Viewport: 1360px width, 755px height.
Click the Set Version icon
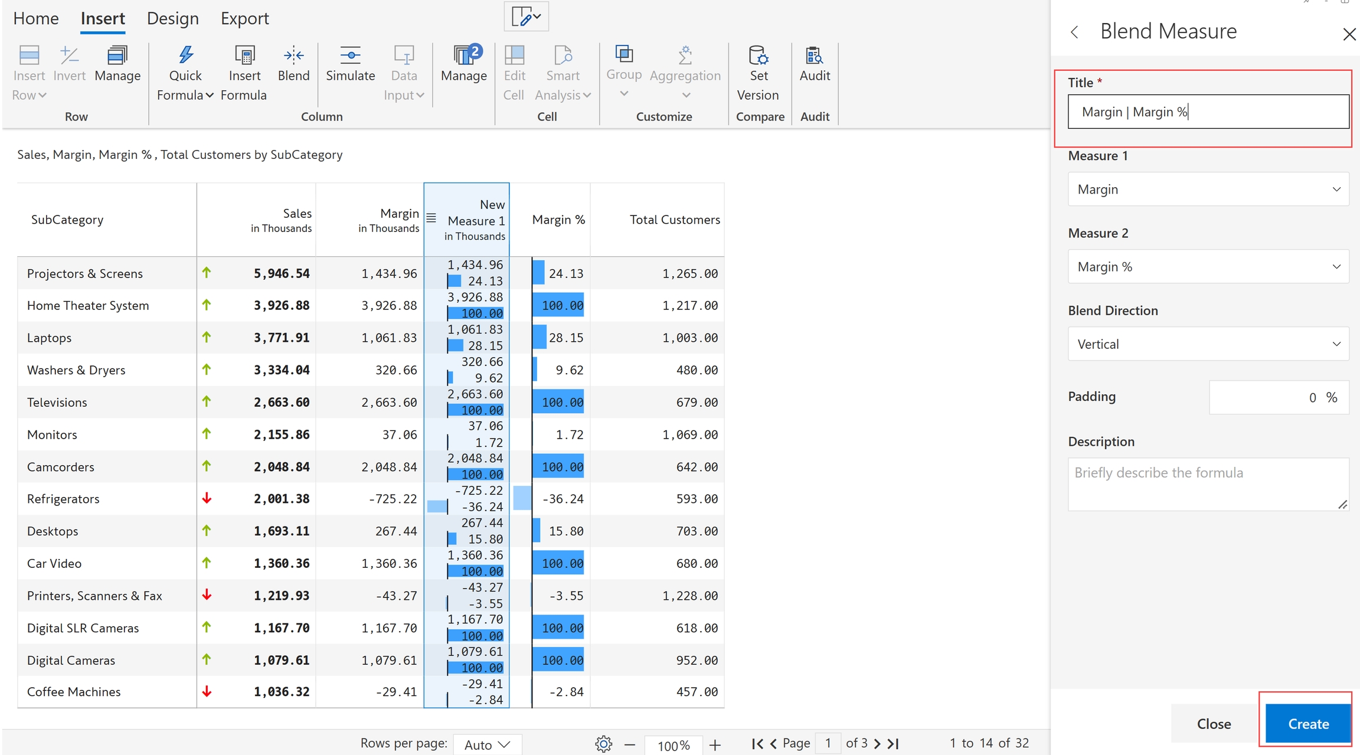click(x=758, y=55)
